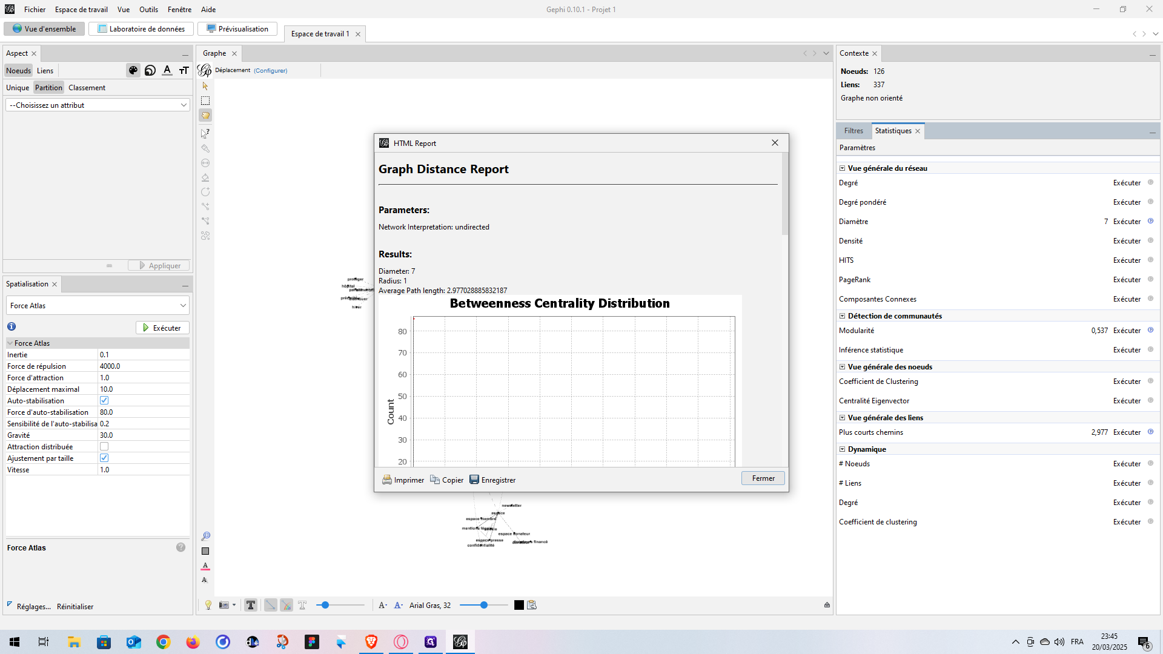This screenshot has height=654, width=1163.
Task: Select the Liens tab in Aspect
Action: [x=45, y=71]
